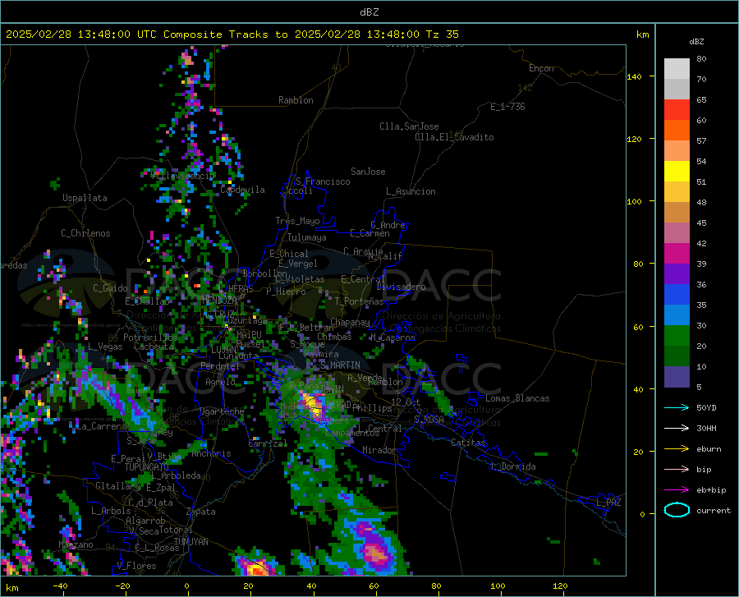This screenshot has width=739, height=597.
Task: Select the yellow 54 dBZ color swatch
Action: [x=677, y=172]
